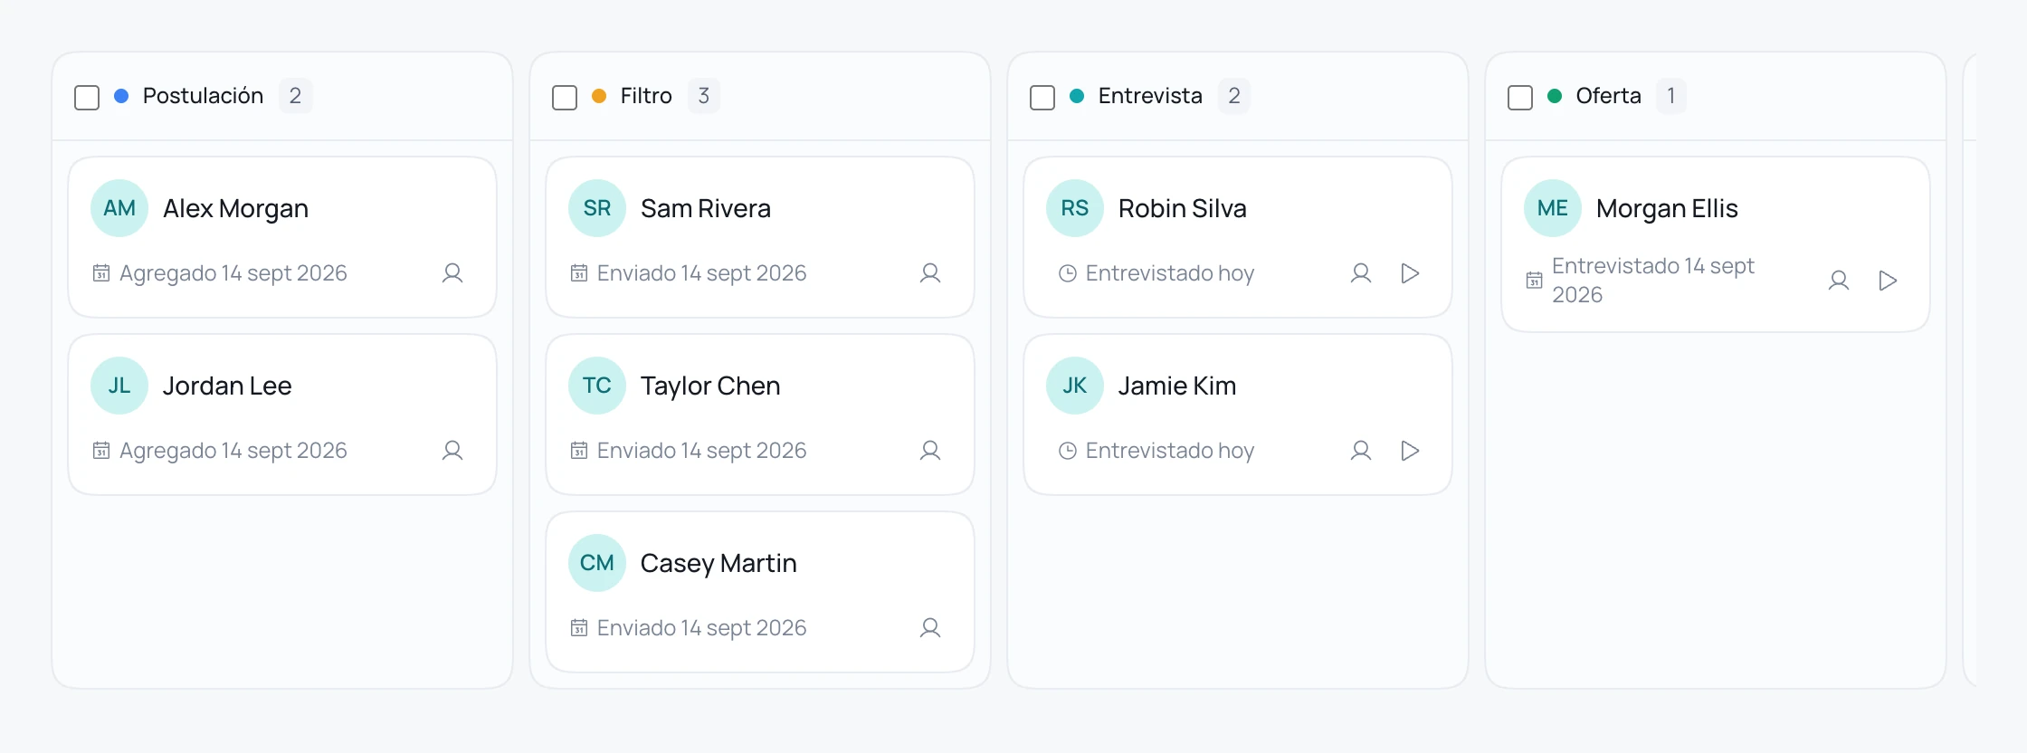Click the count badge next to Entrevista
The width and height of the screenshot is (2027, 753).
[x=1233, y=96]
